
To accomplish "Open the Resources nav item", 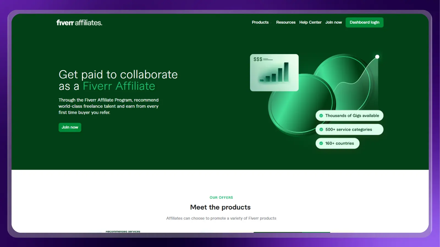I will (286, 22).
